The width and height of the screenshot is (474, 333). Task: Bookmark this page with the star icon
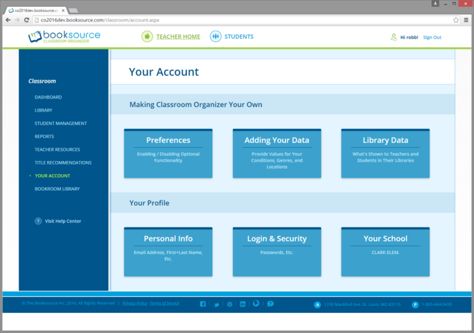tap(456, 20)
